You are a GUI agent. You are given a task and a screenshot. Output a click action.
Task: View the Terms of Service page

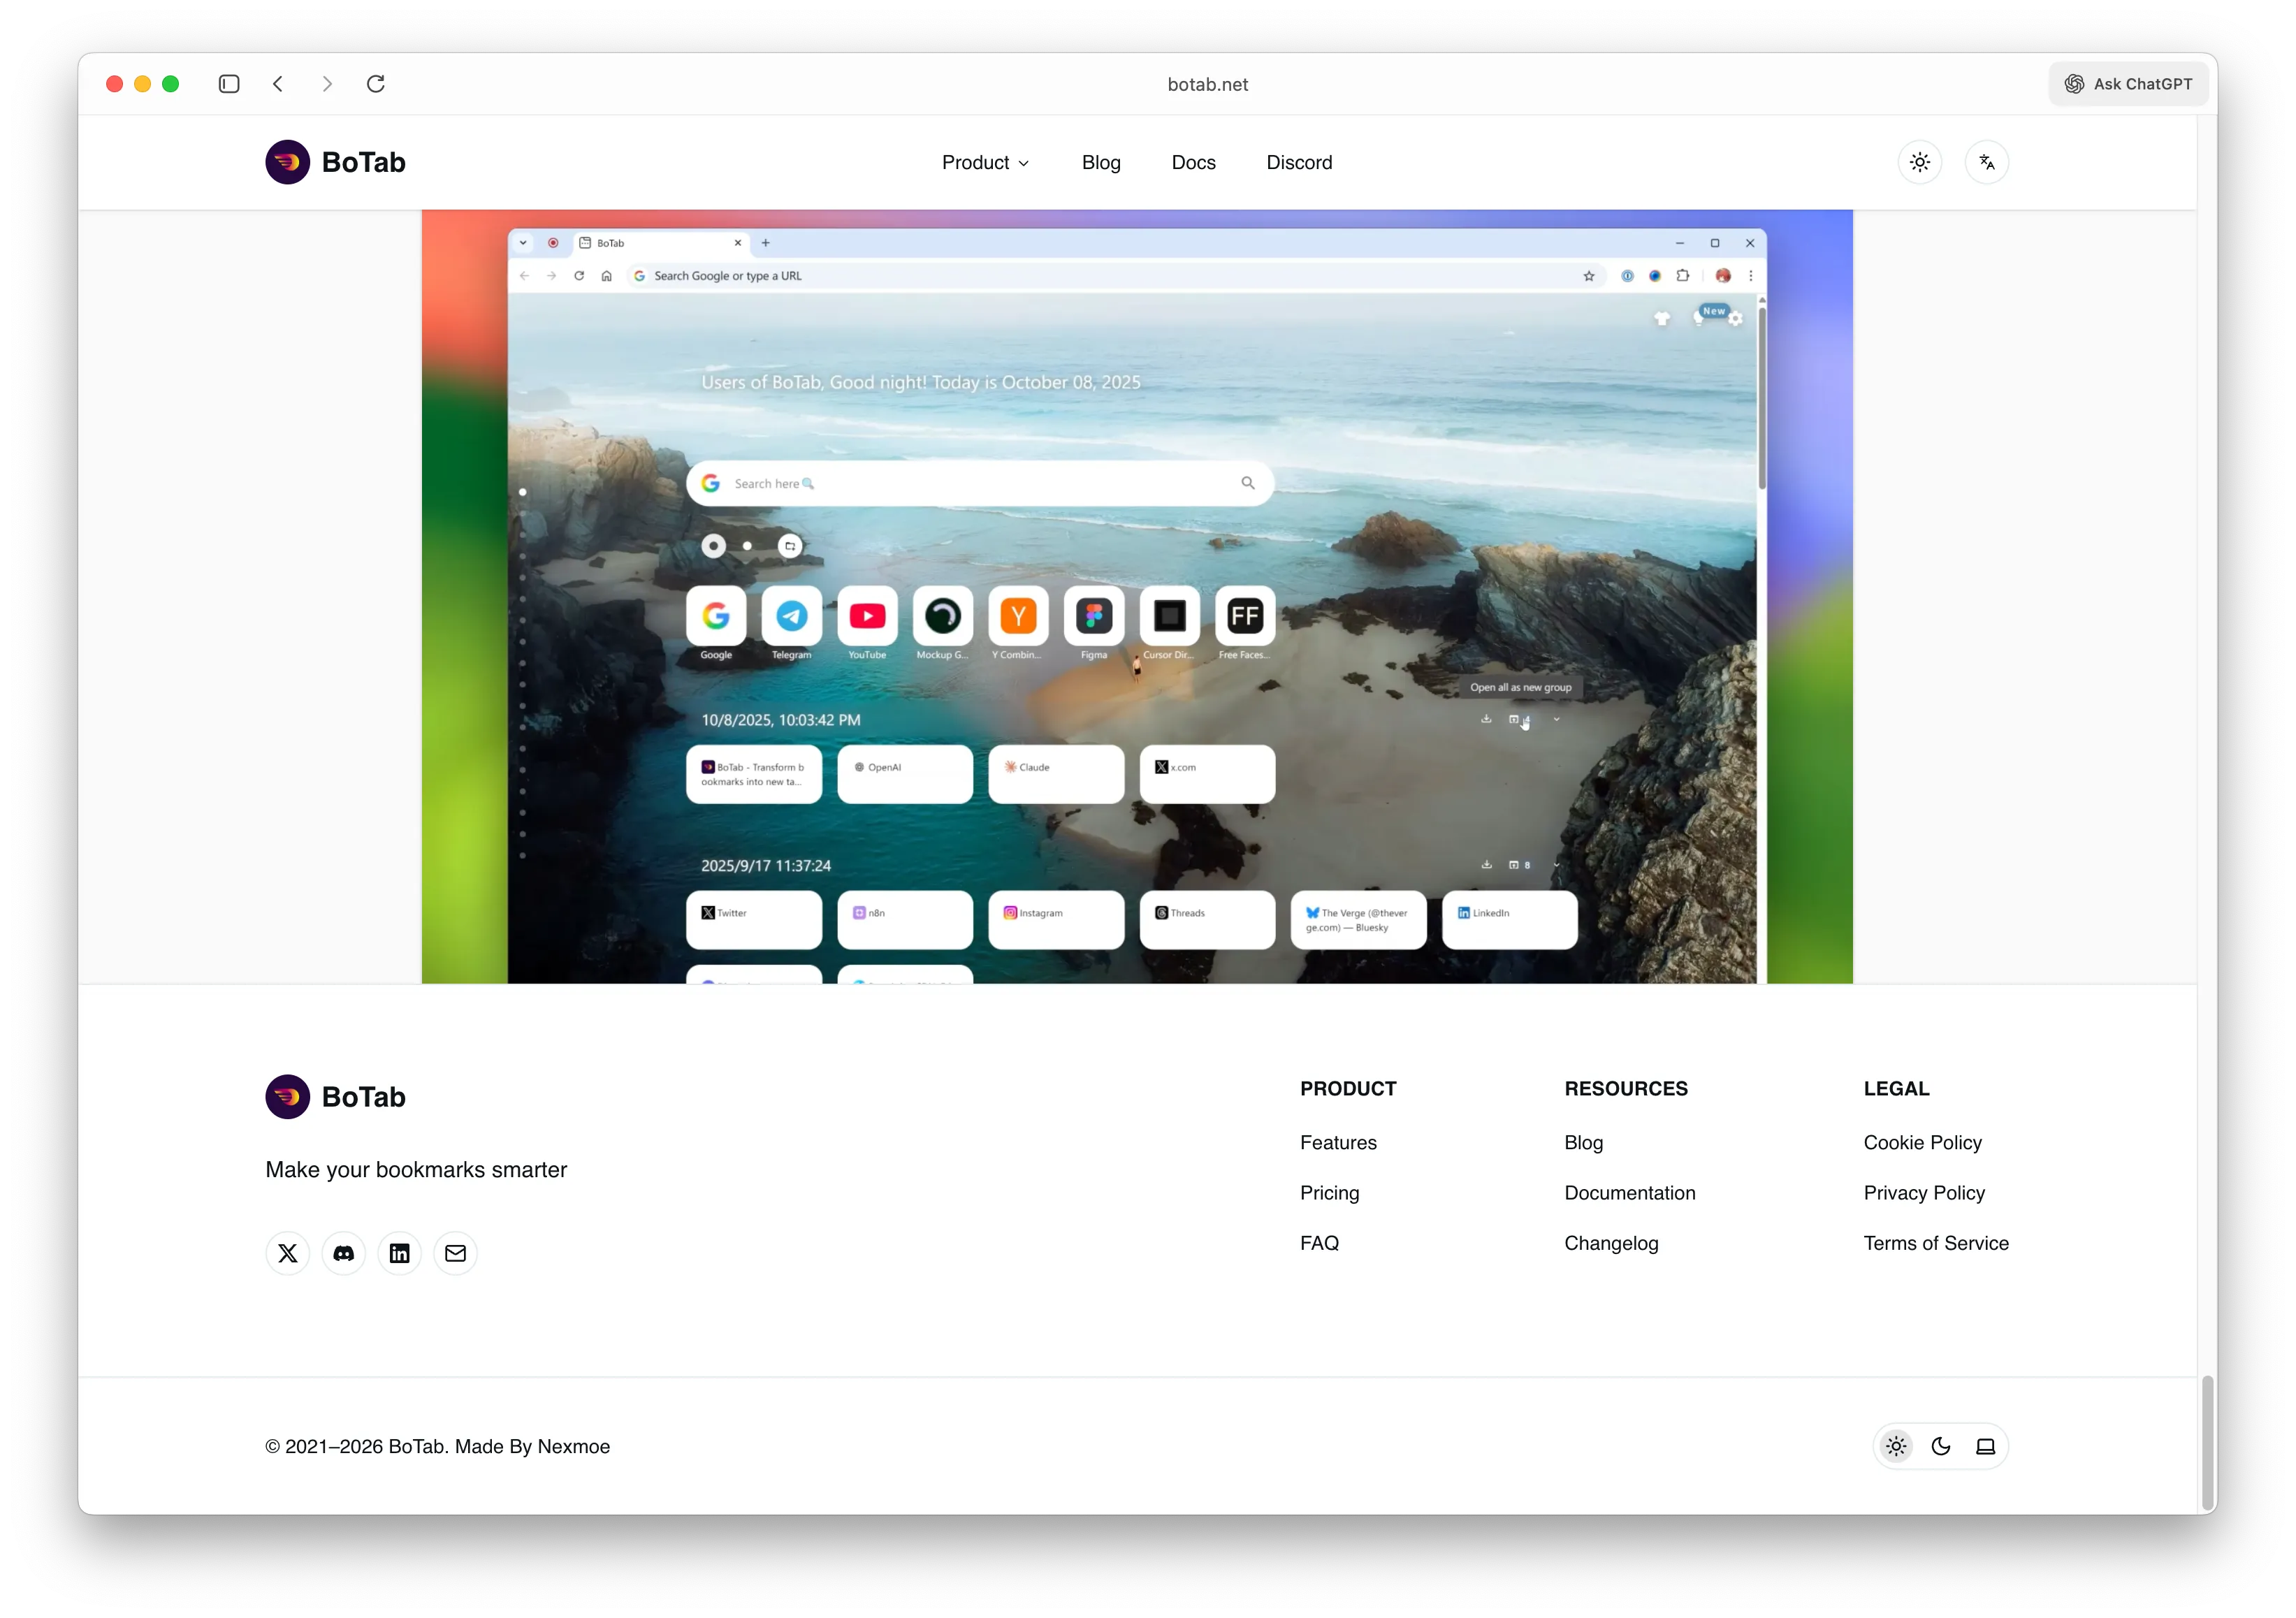pos(1936,1243)
